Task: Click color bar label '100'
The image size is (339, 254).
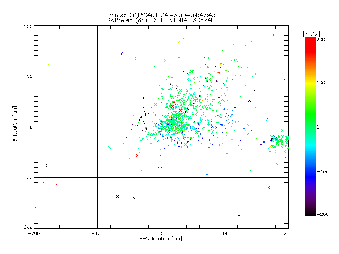Action: click(321, 83)
